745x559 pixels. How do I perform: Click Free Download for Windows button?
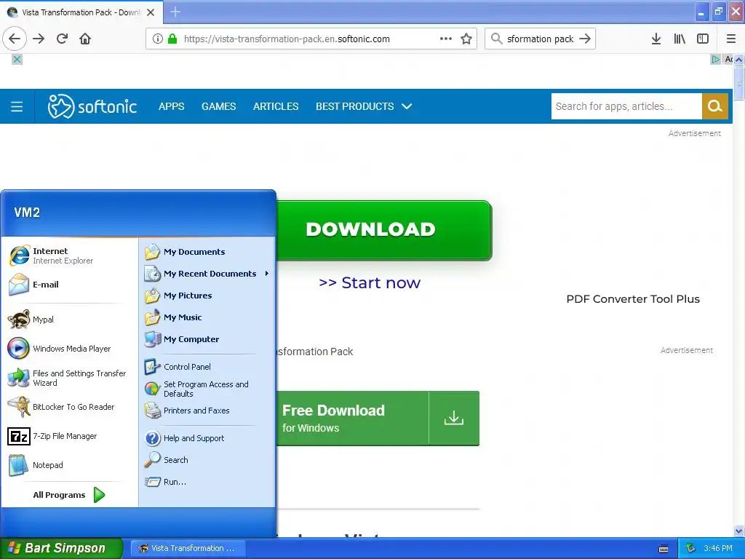coord(353,419)
